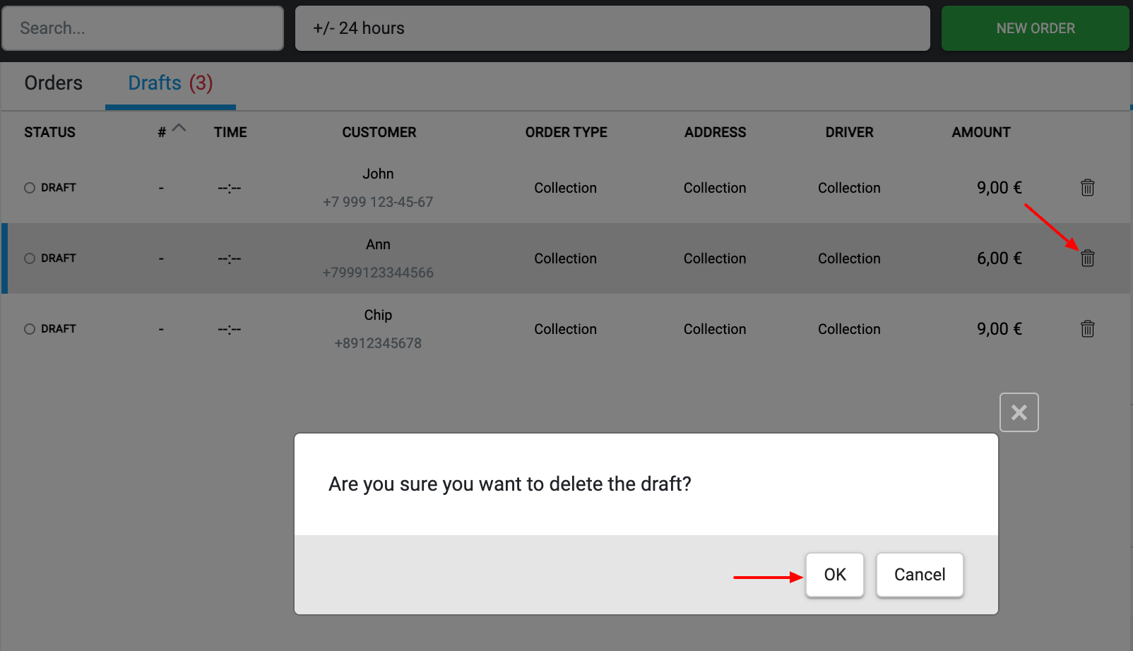Click the sort arrow next to # column
Viewport: 1133px width, 651px height.
click(x=179, y=129)
